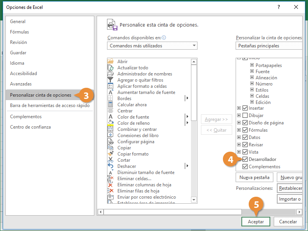Click the Copiar formato brush icon
Viewport: 308px width, 231px height.
pos(110,154)
